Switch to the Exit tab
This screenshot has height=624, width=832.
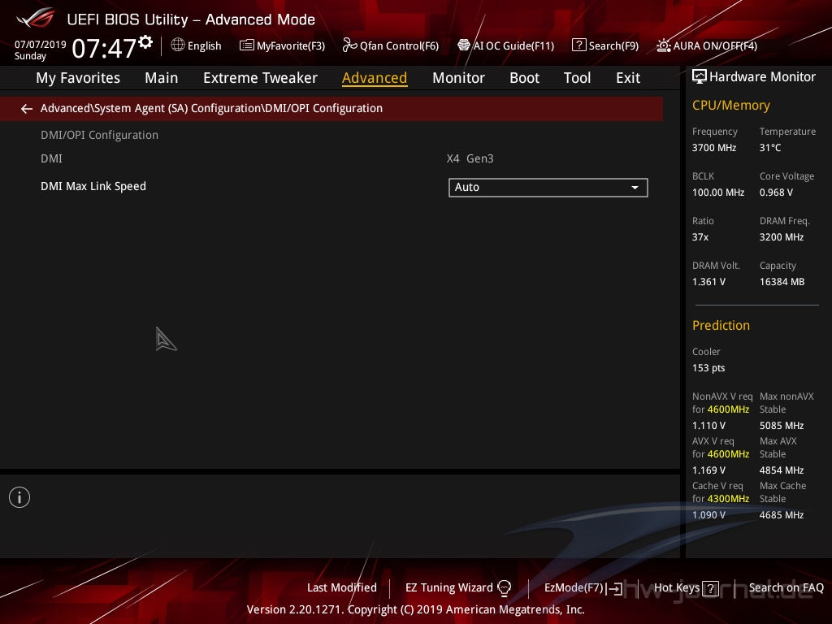[x=628, y=78]
